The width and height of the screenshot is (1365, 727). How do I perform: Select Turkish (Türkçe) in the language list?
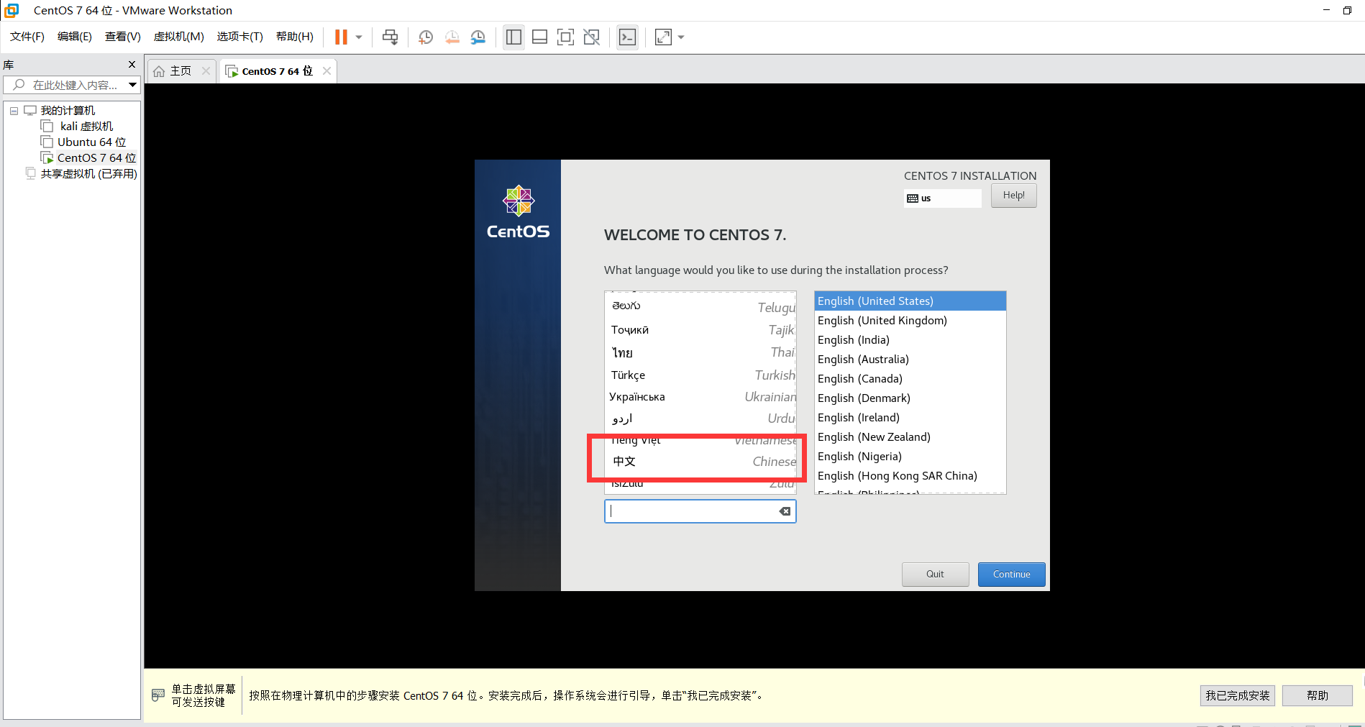coord(701,375)
